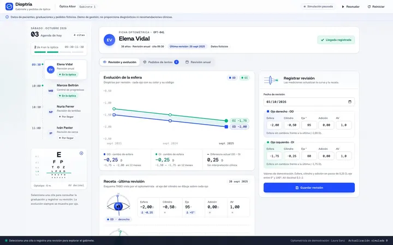Click the OD Esfera input -2,00
The height and width of the screenshot is (245, 393).
(274, 125)
